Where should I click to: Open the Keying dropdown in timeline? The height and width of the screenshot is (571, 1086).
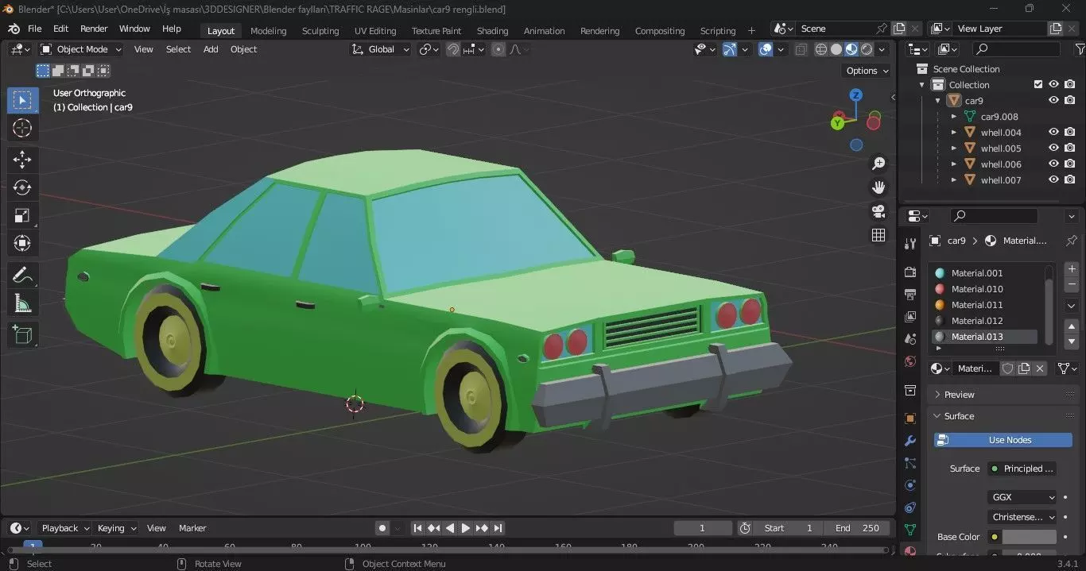117,528
